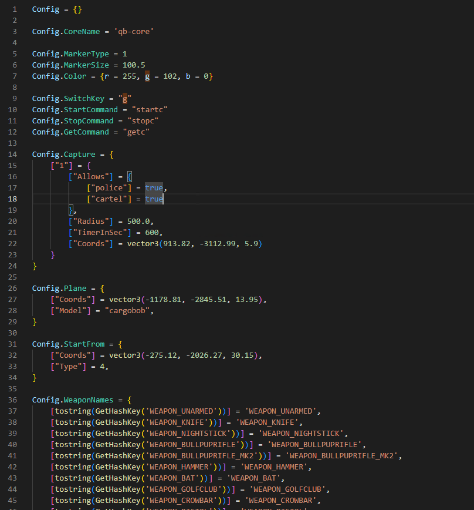474x510 pixels.
Task: Click line number 14 in the gutter
Action: 13,155
